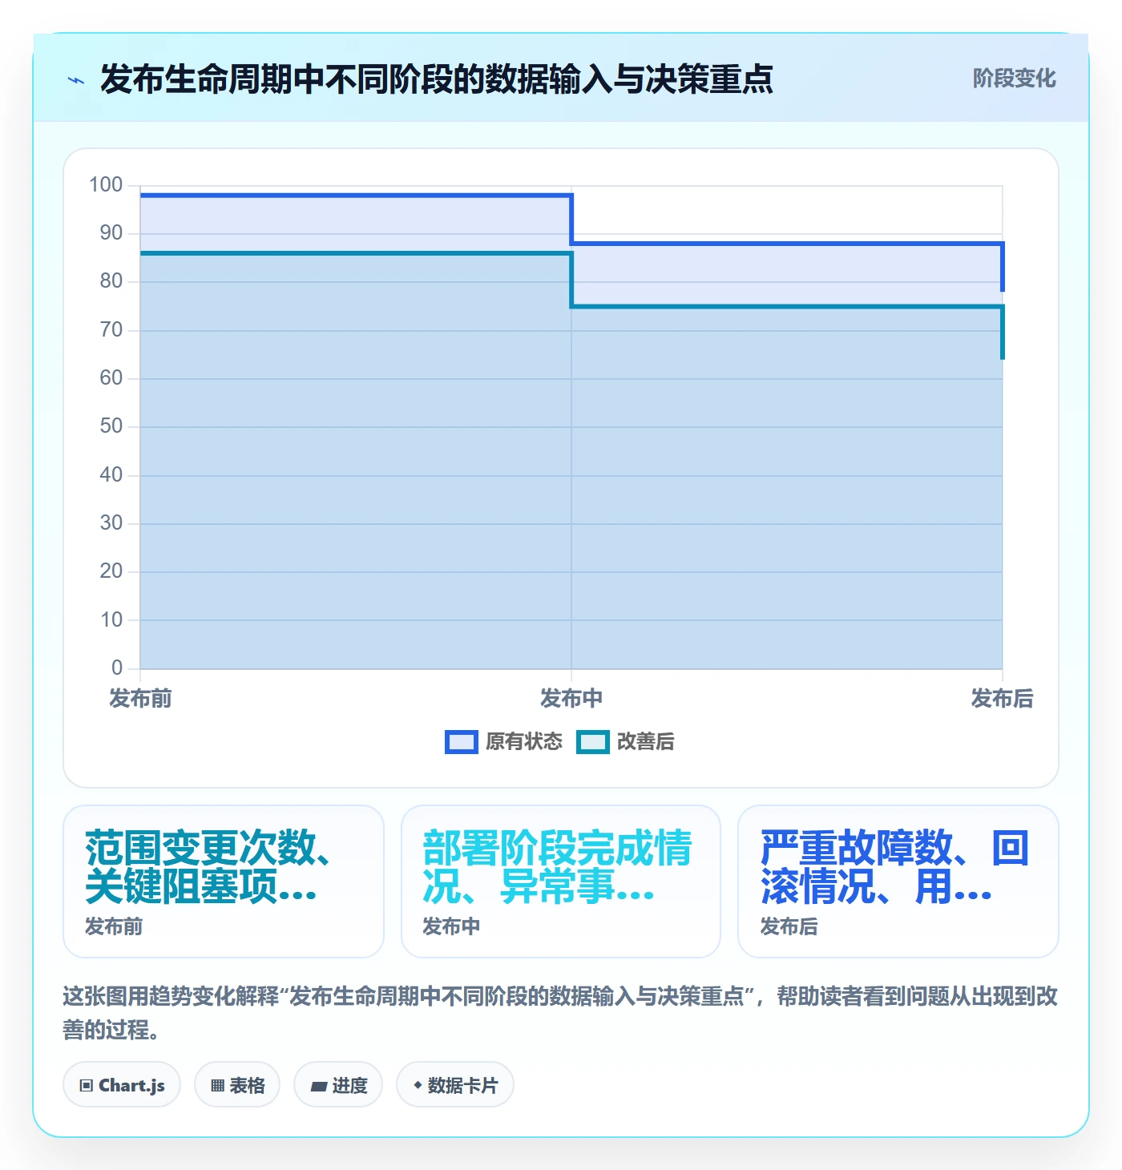1122x1170 pixels.
Task: Click the Chart.js tag's square icon
Action: pos(87,1086)
